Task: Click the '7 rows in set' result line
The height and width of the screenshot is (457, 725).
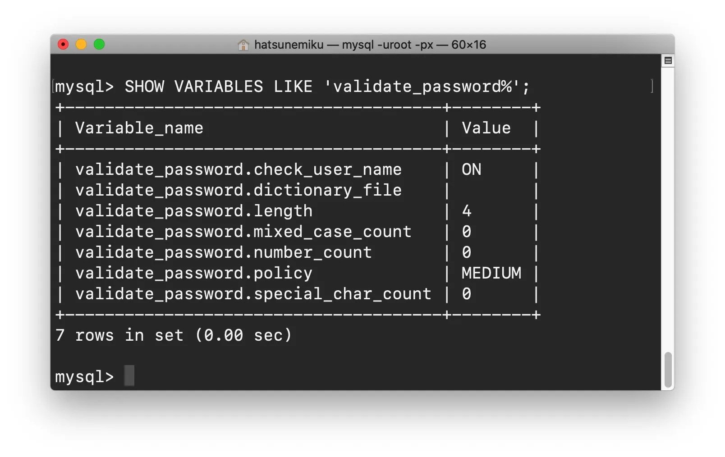Action: click(174, 335)
